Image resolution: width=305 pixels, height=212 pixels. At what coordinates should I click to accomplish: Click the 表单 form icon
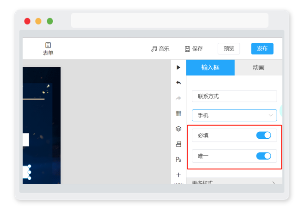click(48, 45)
